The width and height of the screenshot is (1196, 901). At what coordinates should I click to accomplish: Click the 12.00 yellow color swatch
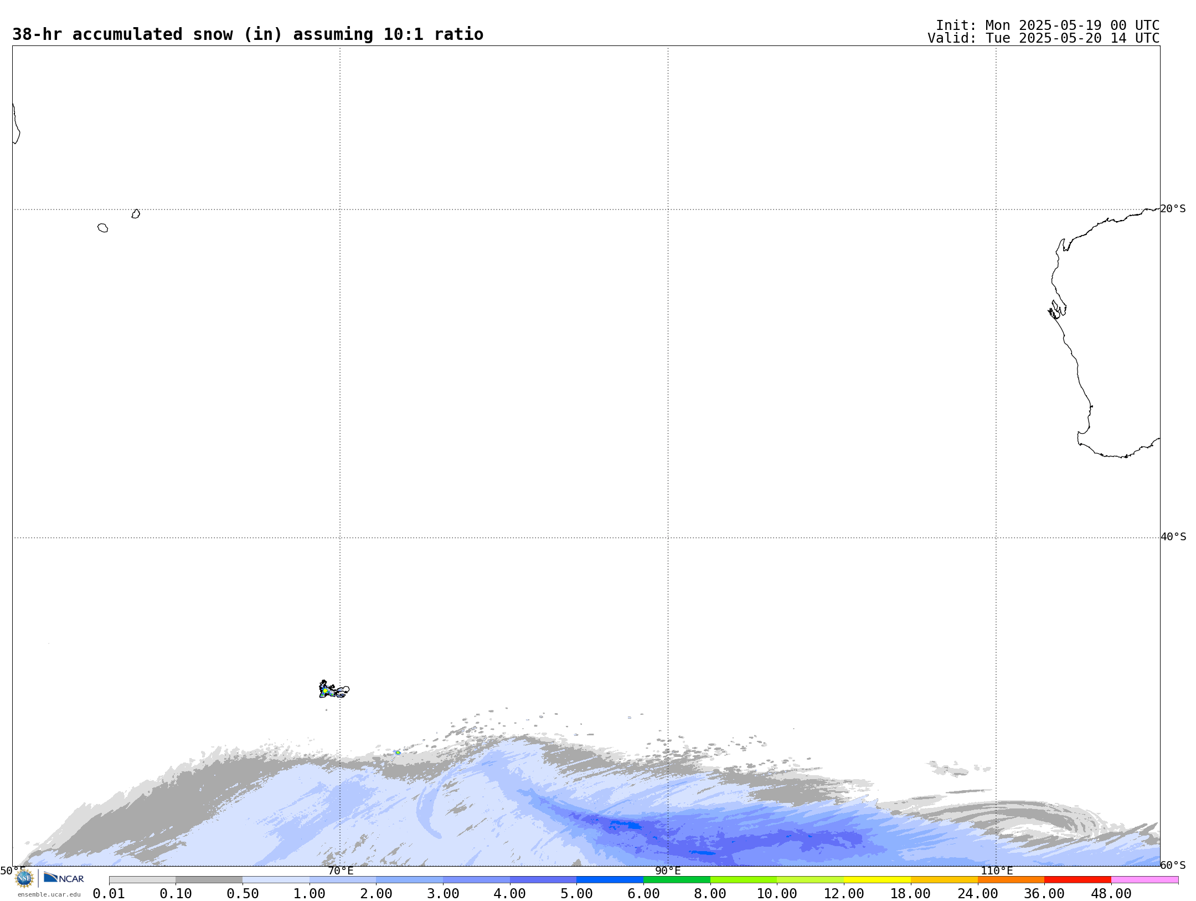(877, 880)
